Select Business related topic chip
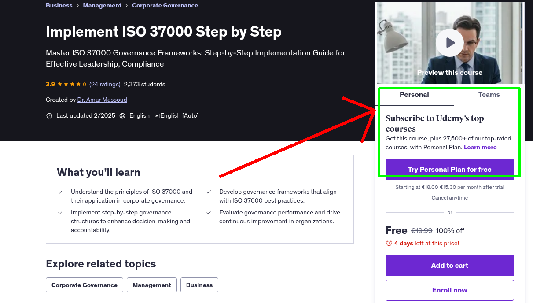The width and height of the screenshot is (533, 303). coord(199,285)
